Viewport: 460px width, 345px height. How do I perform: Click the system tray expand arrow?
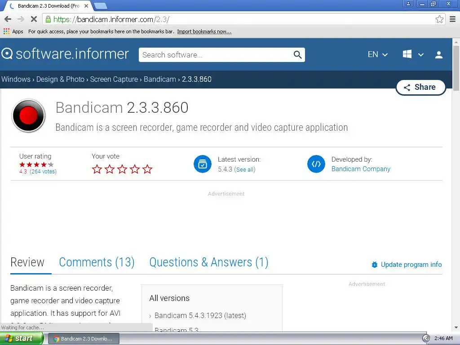426,339
